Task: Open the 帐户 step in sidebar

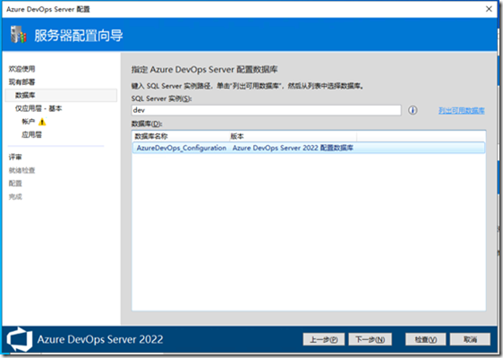Action: click(29, 122)
